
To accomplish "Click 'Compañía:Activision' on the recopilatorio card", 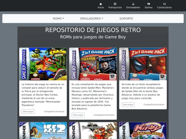I will point(154,104).
